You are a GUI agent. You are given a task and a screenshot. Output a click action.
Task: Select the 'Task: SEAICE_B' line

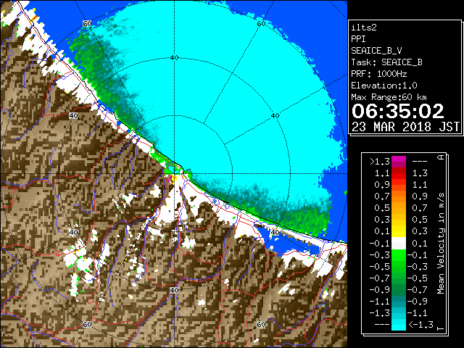pyautogui.click(x=386, y=62)
